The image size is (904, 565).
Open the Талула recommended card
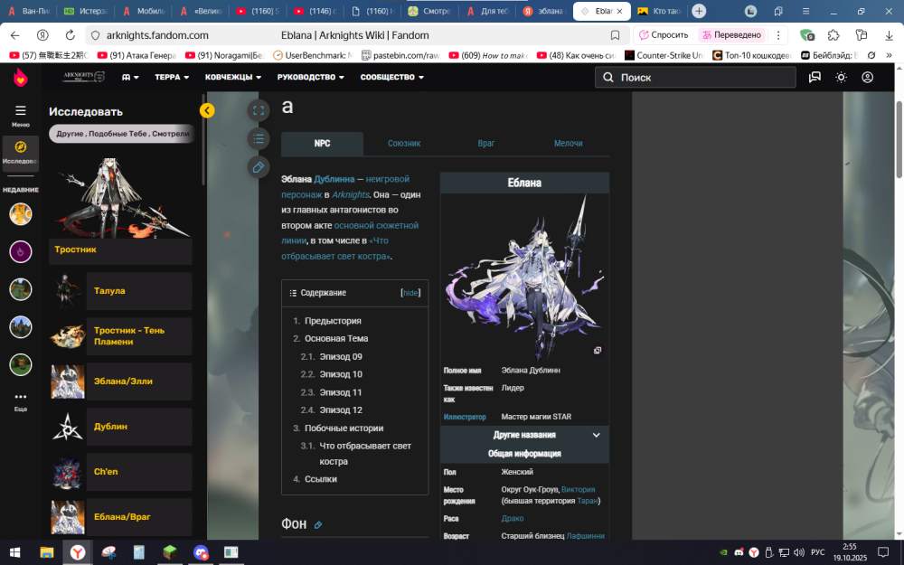[120, 291]
